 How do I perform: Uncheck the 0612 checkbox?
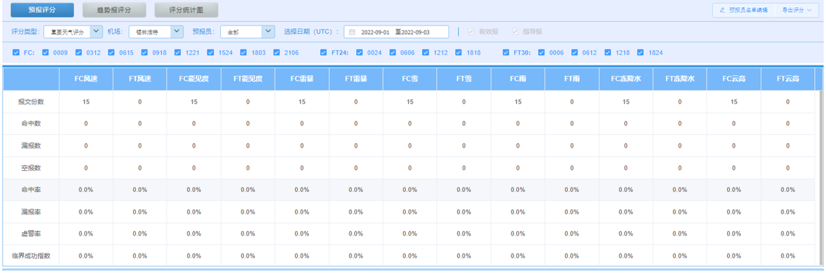click(x=574, y=53)
